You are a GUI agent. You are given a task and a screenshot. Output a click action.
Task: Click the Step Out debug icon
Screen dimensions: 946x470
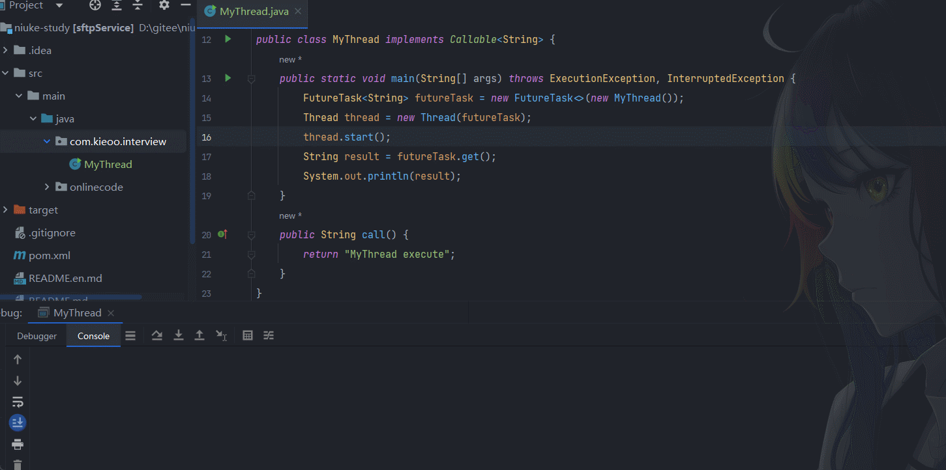(200, 335)
